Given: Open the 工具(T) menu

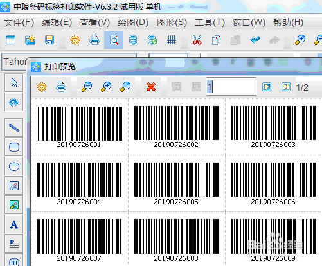Looking at the screenshot, I should pyautogui.click(x=210, y=22).
